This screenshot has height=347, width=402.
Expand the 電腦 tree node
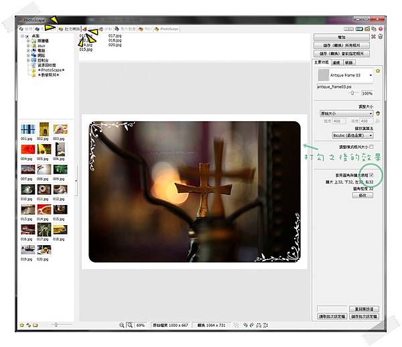tap(28, 50)
